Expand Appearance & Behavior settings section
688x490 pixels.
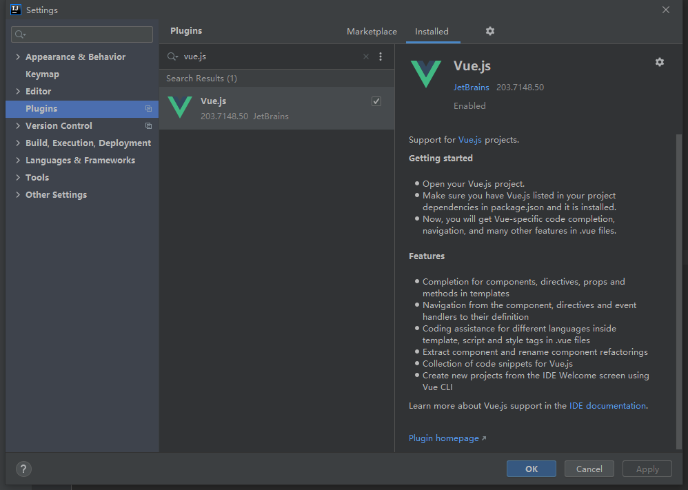click(18, 57)
